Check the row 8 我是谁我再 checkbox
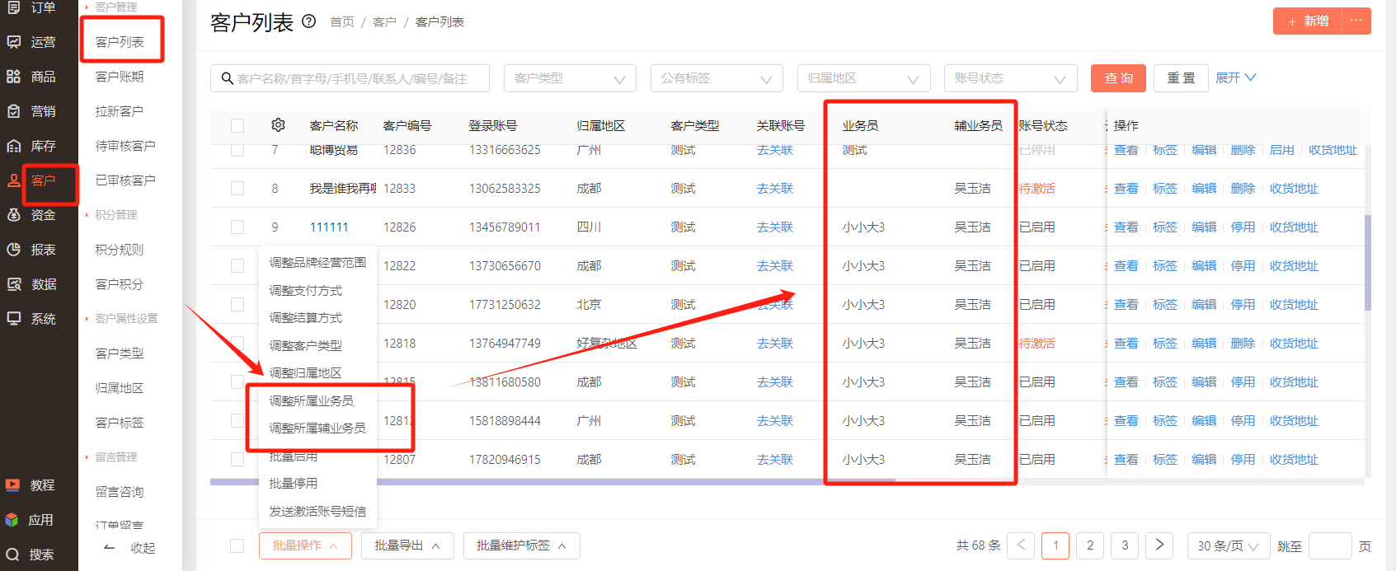 (x=237, y=189)
